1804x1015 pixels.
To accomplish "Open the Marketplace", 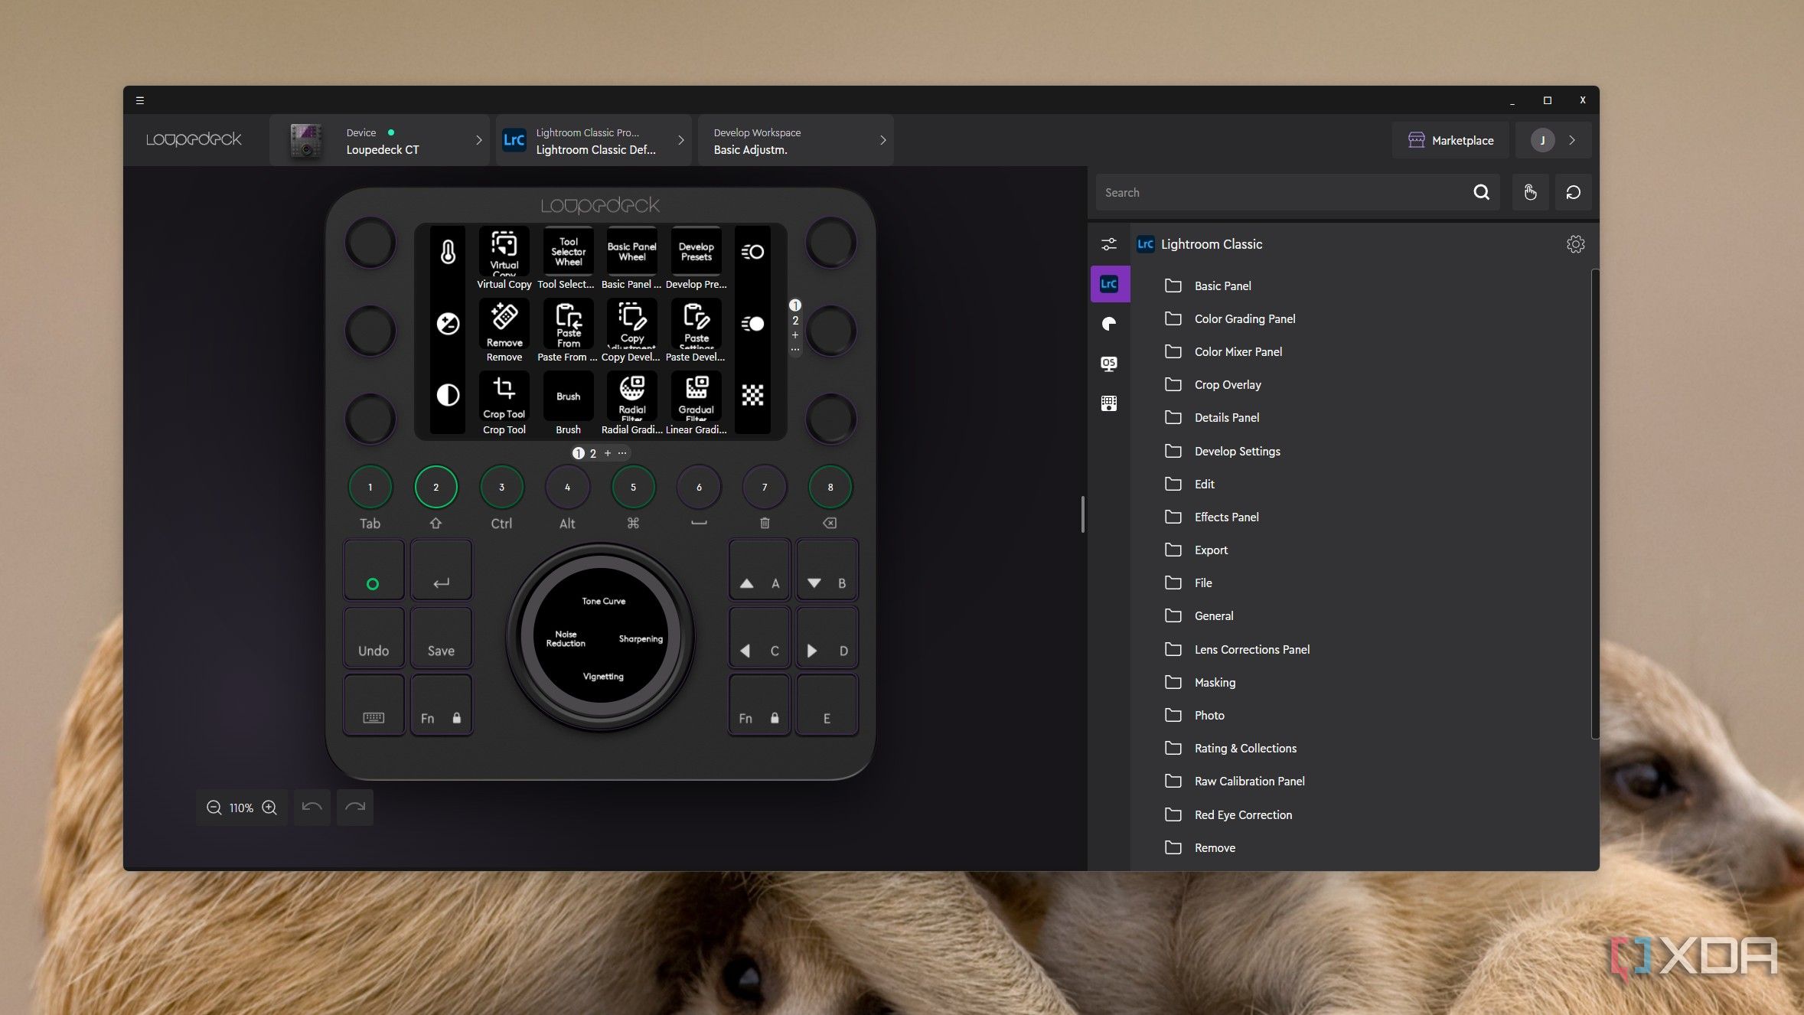I will [x=1451, y=140].
